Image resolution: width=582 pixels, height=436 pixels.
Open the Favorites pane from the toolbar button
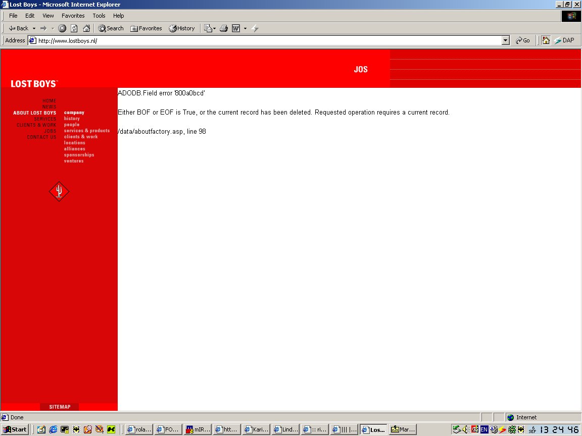pyautogui.click(x=146, y=28)
